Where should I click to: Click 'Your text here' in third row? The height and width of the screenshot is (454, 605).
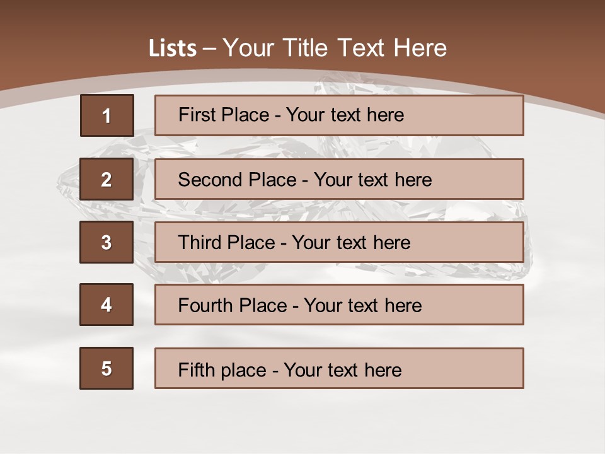tap(351, 243)
